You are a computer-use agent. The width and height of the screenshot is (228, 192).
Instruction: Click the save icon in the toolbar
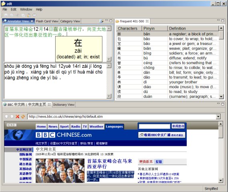tap(6, 15)
